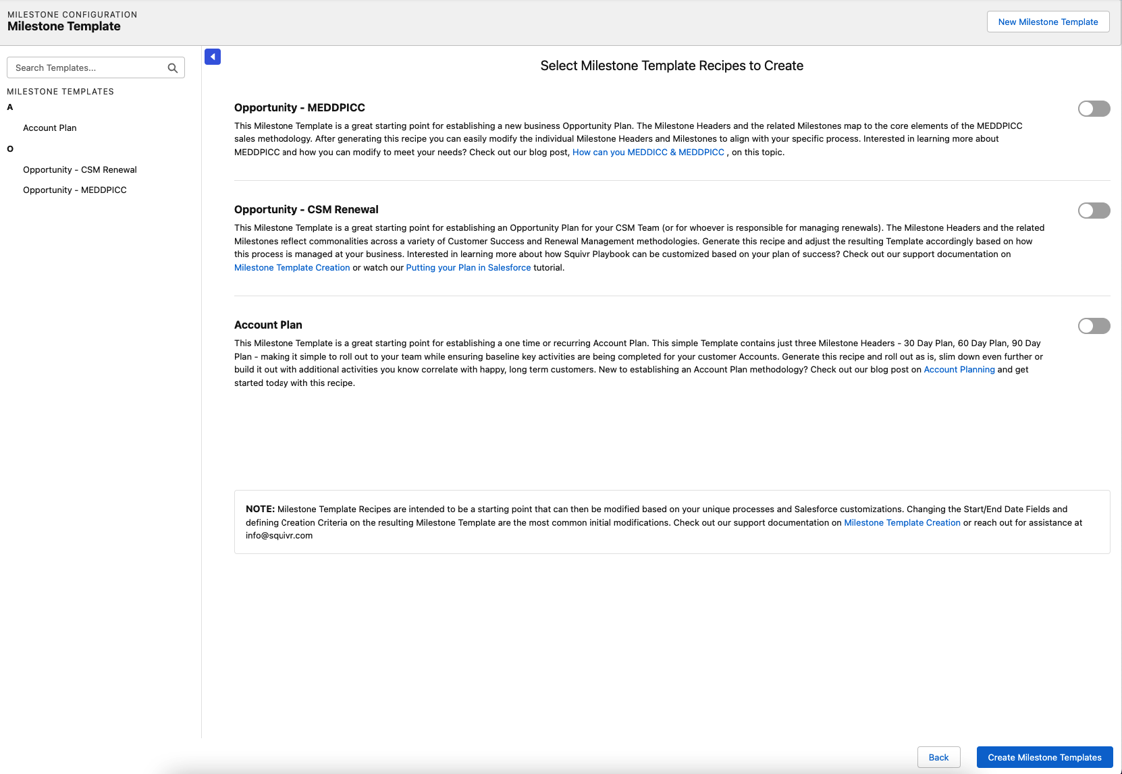Open the Account Planning blog link
Image resolution: width=1122 pixels, height=774 pixels.
coord(959,369)
